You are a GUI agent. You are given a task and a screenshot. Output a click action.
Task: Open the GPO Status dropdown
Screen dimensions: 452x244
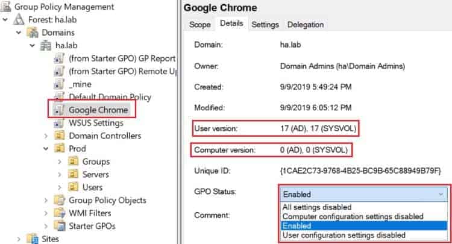[364, 194]
